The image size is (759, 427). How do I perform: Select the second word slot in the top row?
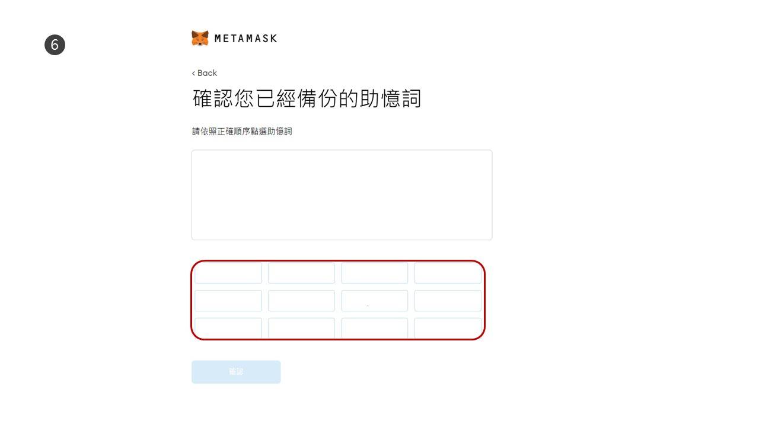pos(301,273)
